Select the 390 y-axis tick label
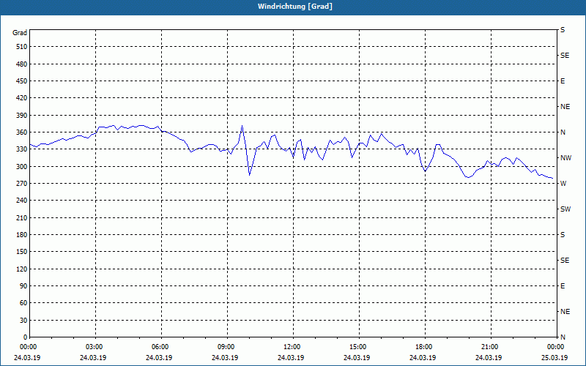The height and width of the screenshot is (366, 586). coord(22,115)
